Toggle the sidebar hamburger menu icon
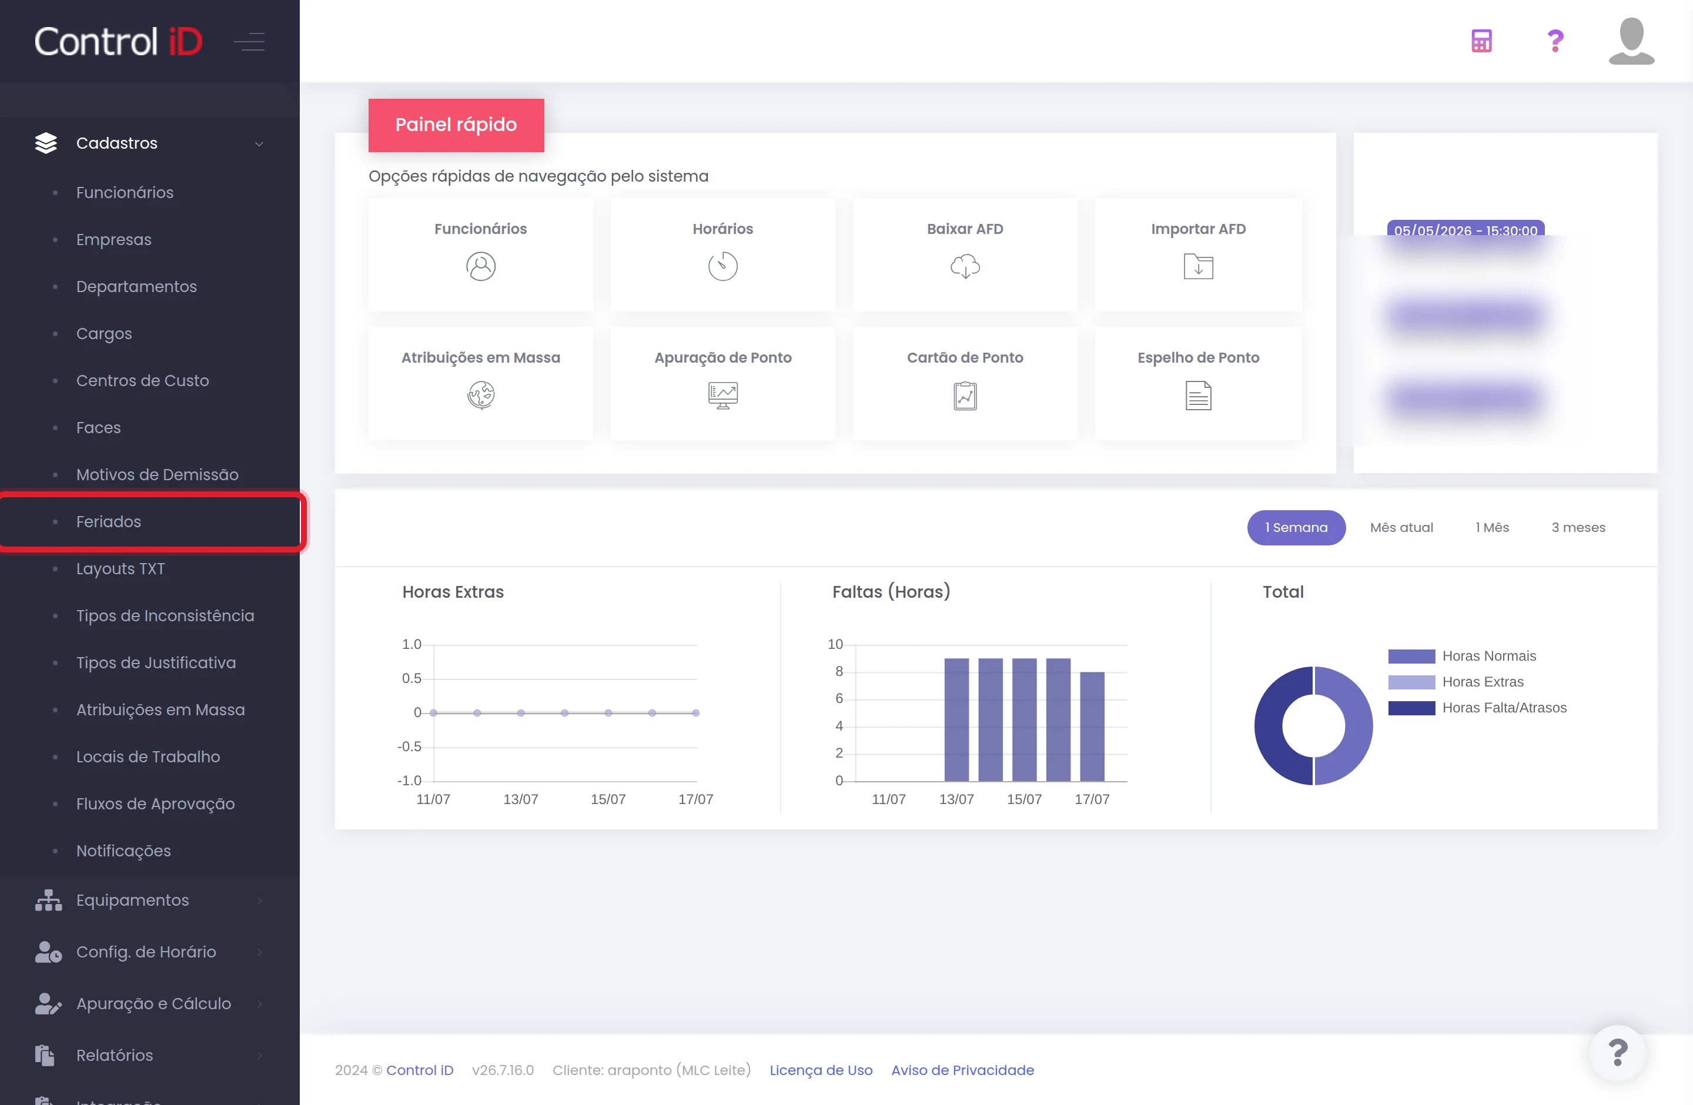This screenshot has height=1105, width=1693. (x=250, y=42)
